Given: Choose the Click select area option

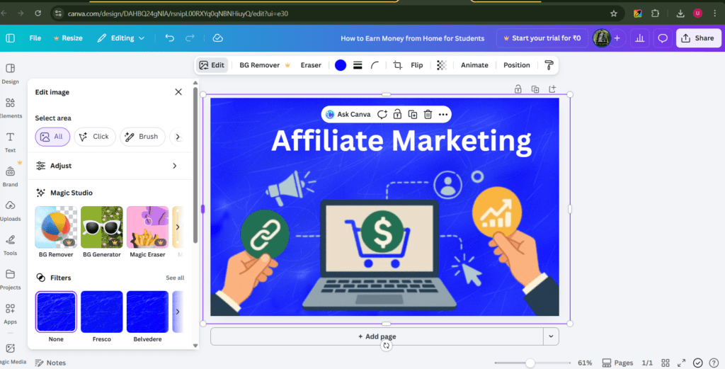Looking at the screenshot, I should (x=95, y=137).
